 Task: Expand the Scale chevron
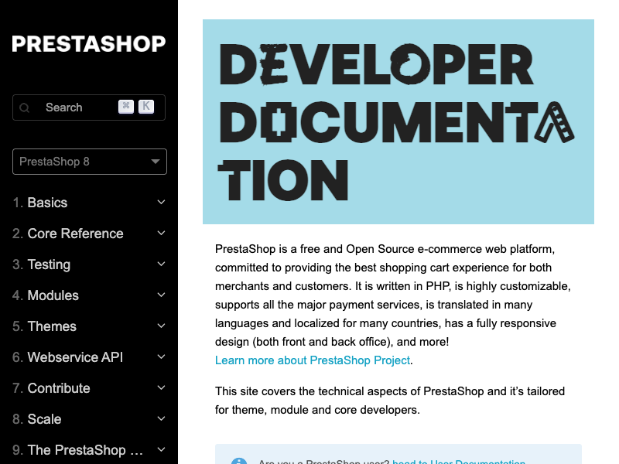[161, 418]
